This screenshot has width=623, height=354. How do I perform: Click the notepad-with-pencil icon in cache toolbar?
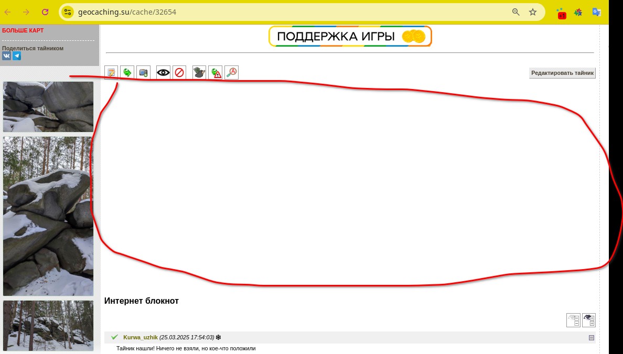[111, 72]
